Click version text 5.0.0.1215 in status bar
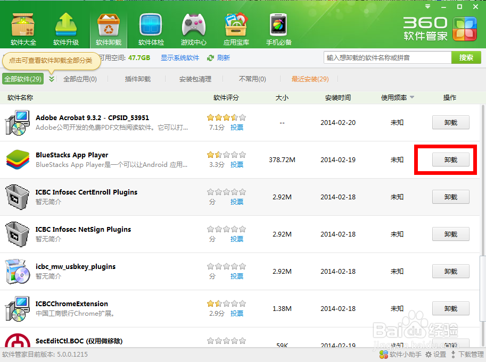Viewport: 486px width, 362px height. (73, 354)
